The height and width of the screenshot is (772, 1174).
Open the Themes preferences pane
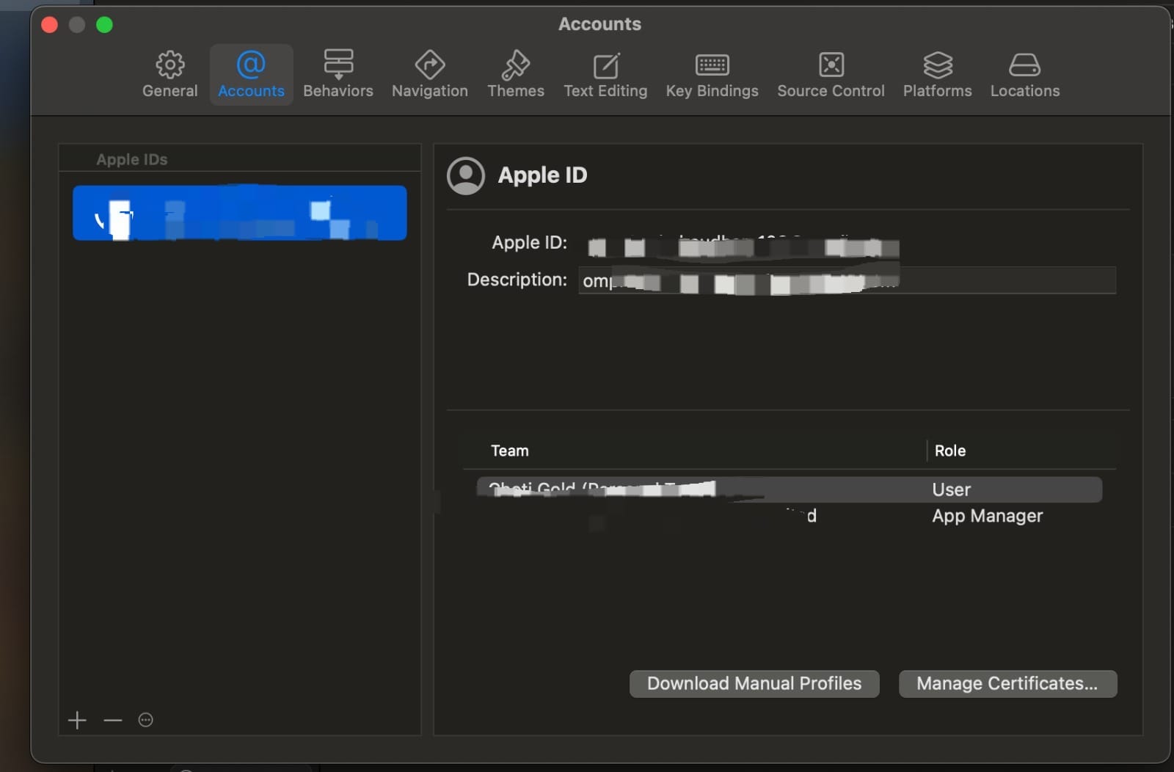516,75
